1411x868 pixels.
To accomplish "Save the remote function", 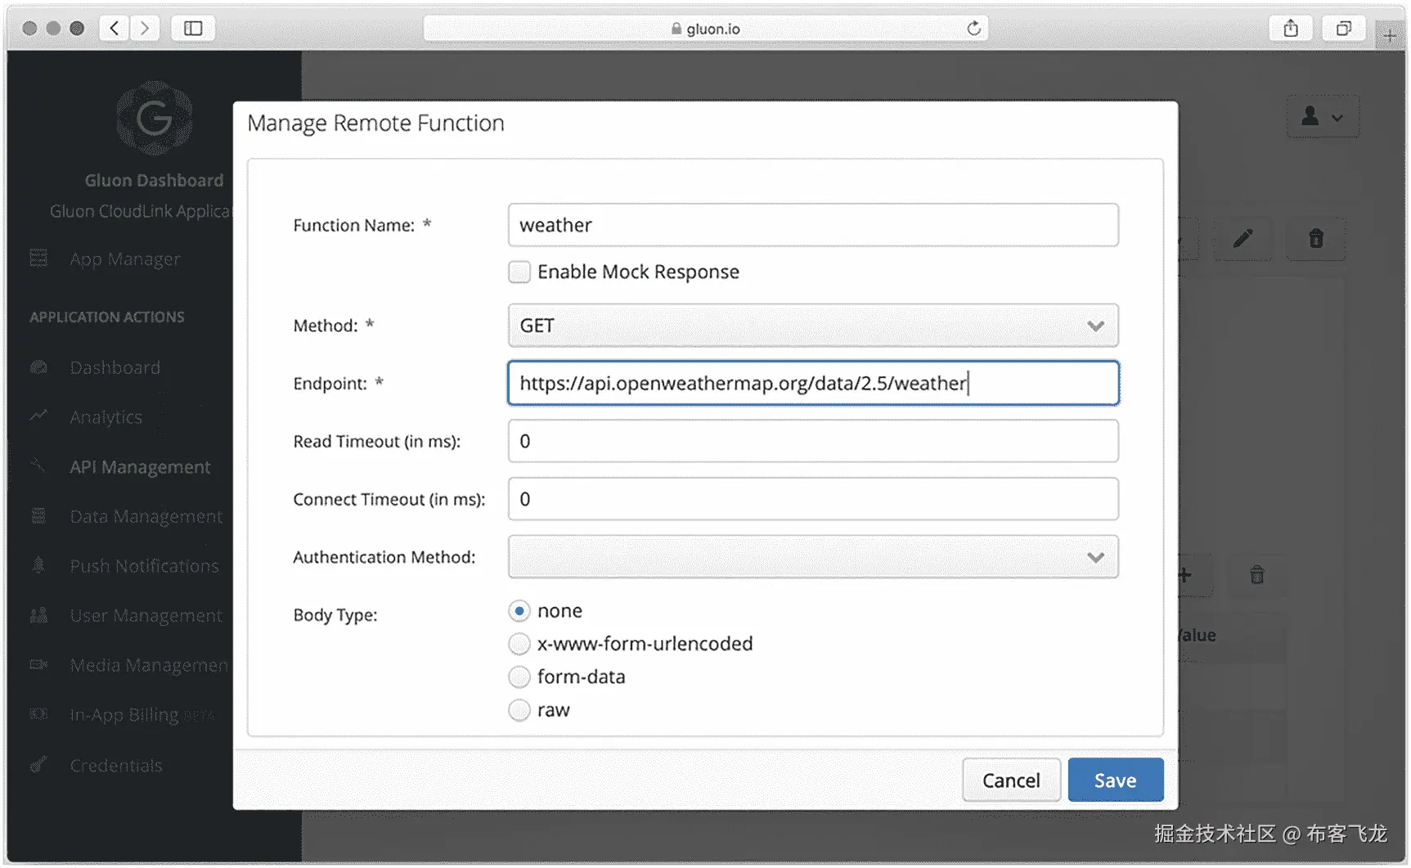I will tap(1115, 780).
